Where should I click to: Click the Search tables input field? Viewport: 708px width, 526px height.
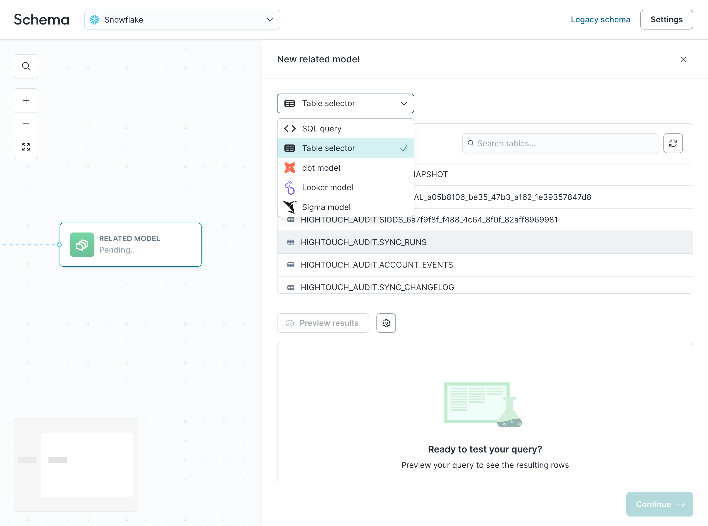[560, 143]
